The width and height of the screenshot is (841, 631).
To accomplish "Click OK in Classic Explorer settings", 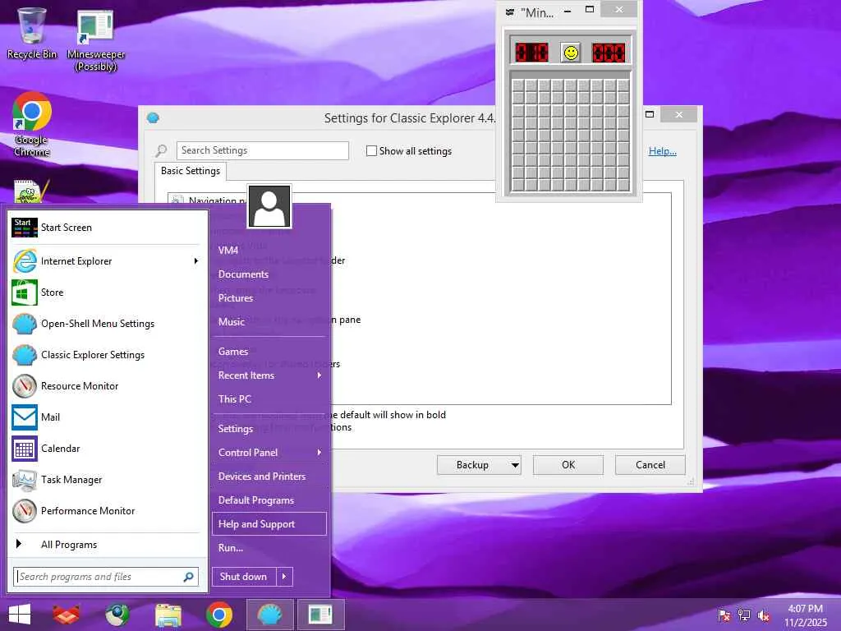I will point(568,465).
